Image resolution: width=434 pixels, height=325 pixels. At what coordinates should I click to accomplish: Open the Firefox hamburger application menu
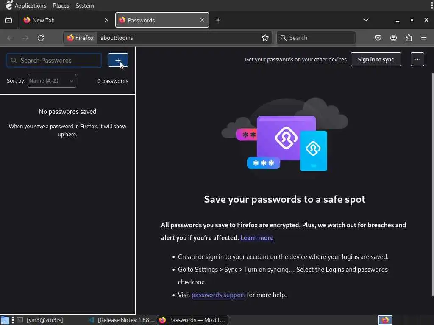pos(424,38)
